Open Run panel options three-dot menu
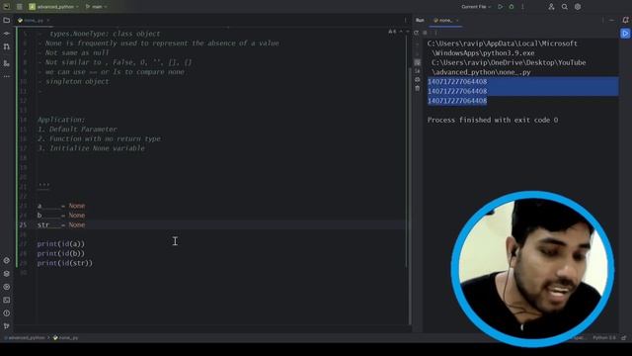The width and height of the screenshot is (632, 356). [603, 20]
